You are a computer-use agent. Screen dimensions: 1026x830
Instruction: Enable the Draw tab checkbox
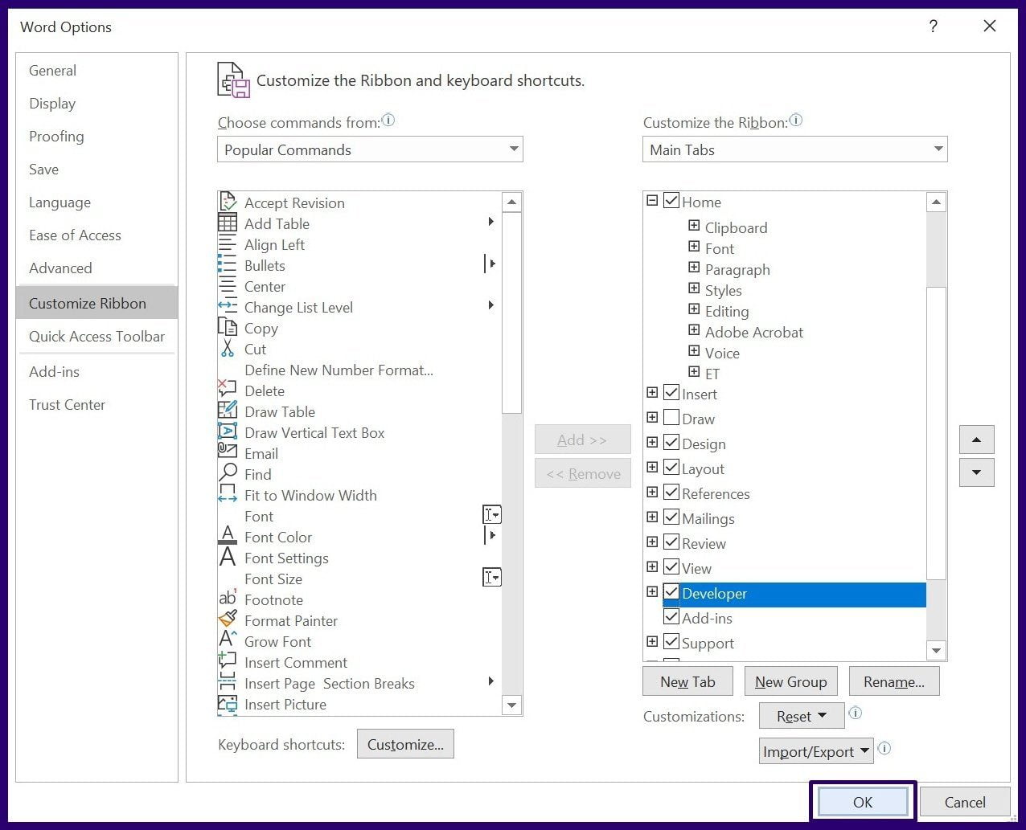click(x=671, y=418)
